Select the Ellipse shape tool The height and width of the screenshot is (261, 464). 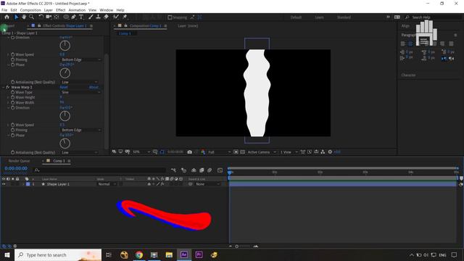click(66, 17)
